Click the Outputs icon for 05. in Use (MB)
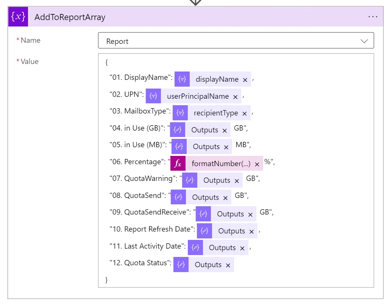The image size is (390, 305). click(x=179, y=146)
